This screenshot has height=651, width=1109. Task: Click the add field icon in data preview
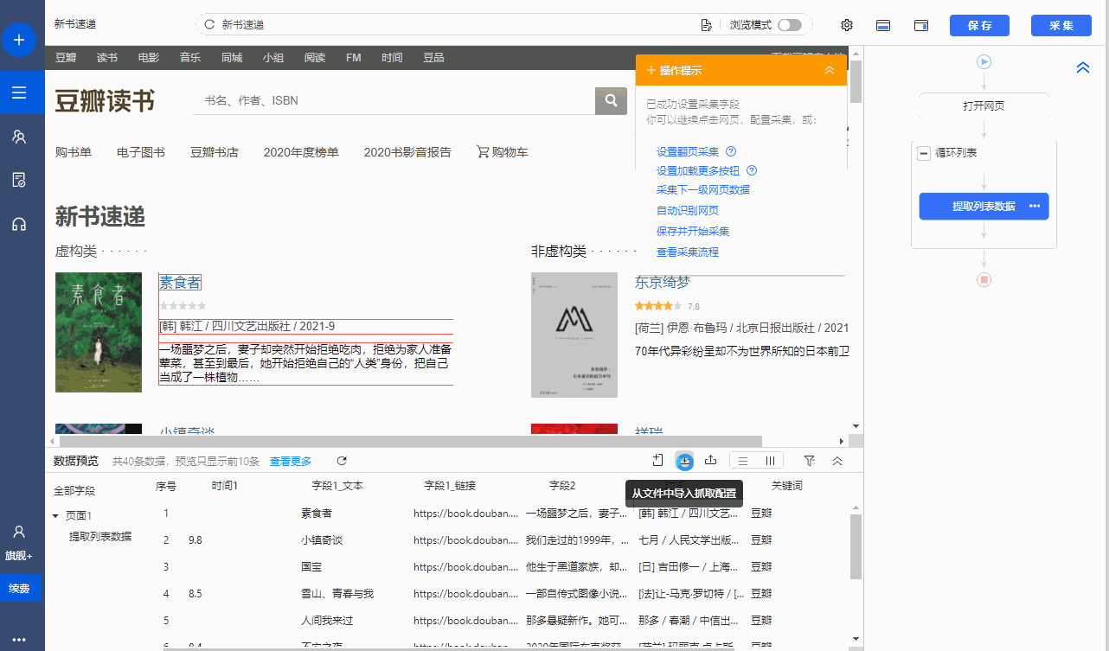[658, 461]
